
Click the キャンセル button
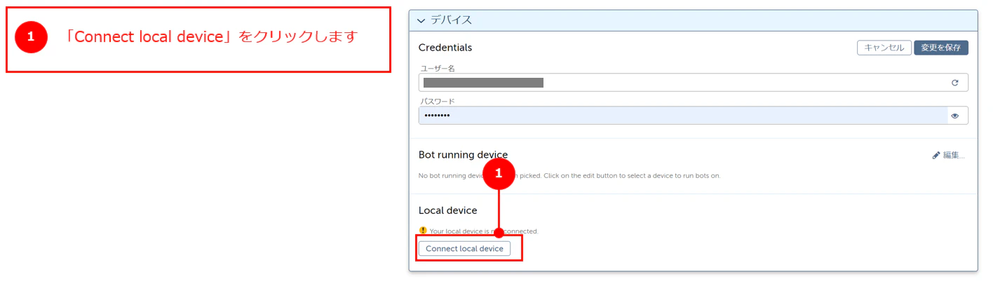[x=884, y=48]
